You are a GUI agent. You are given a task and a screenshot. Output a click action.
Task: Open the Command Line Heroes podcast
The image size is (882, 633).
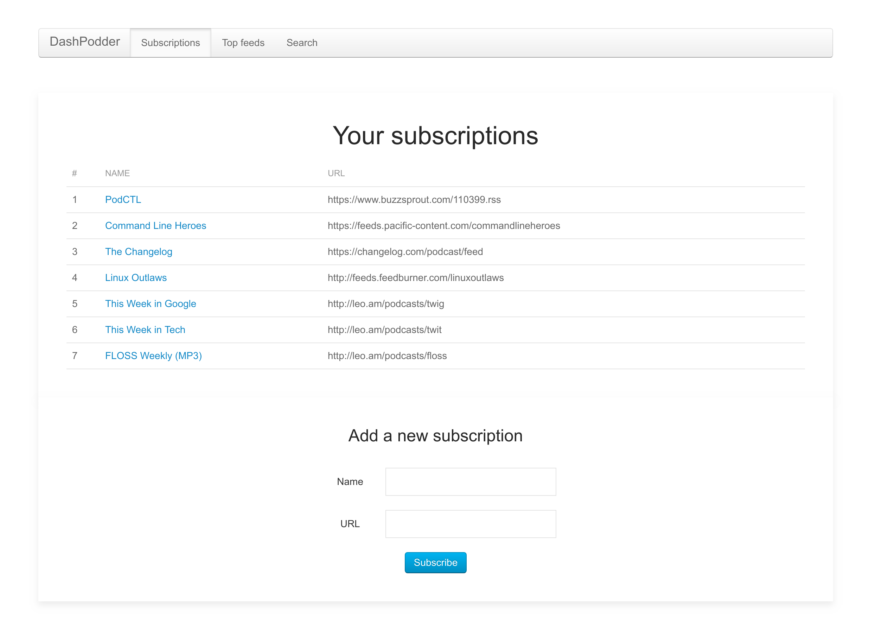point(155,225)
